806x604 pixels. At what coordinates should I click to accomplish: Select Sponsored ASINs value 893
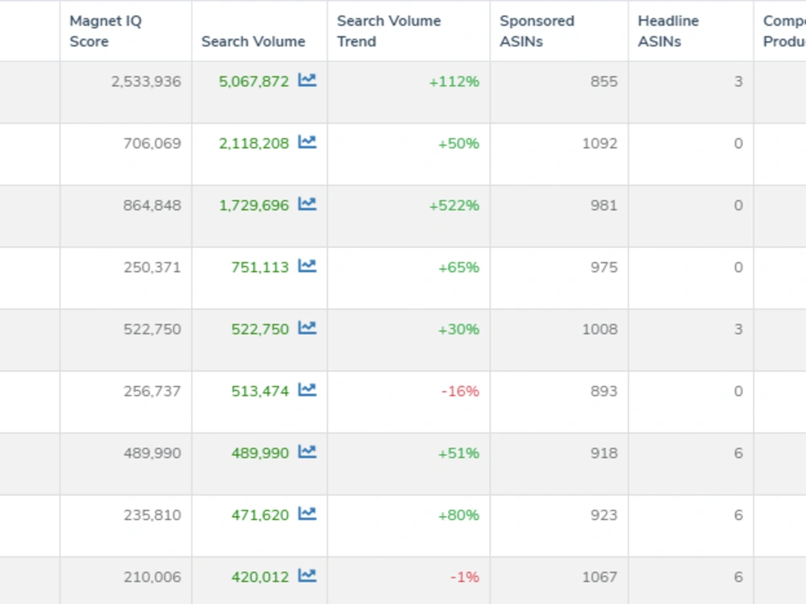604,391
